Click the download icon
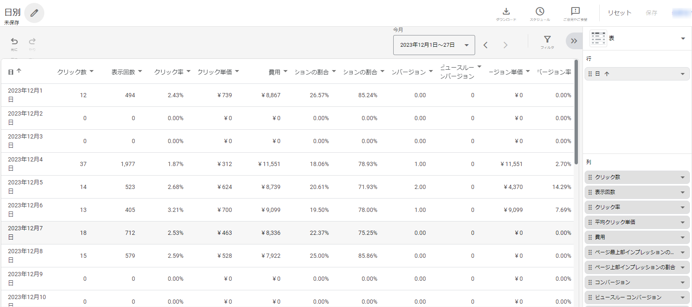The width and height of the screenshot is (692, 307). click(506, 11)
